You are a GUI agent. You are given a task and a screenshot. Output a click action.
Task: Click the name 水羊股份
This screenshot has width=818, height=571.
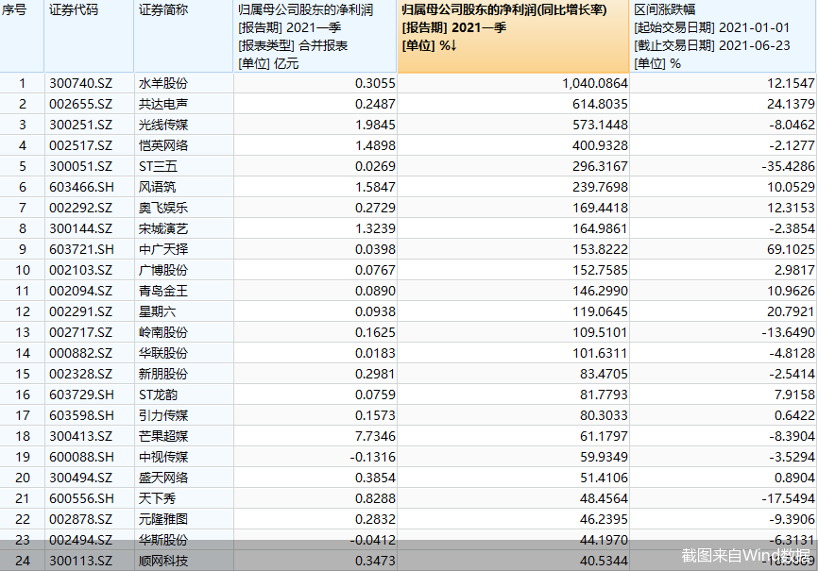click(x=163, y=83)
